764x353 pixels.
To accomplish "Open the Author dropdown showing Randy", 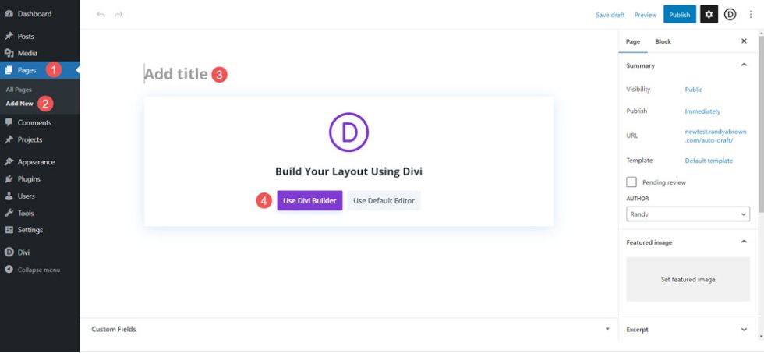I will tap(688, 214).
